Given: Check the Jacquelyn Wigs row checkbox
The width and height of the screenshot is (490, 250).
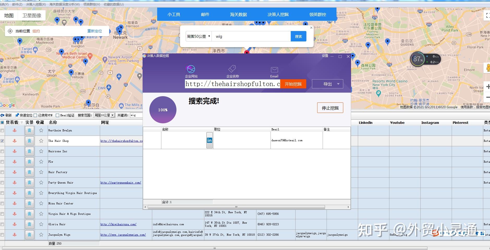Looking at the screenshot, I should tap(2, 235).
